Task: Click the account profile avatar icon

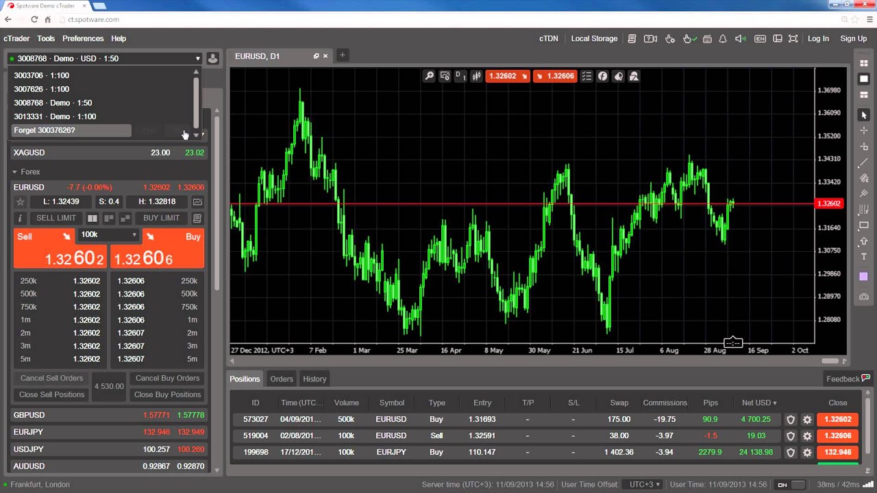Action: click(x=213, y=58)
